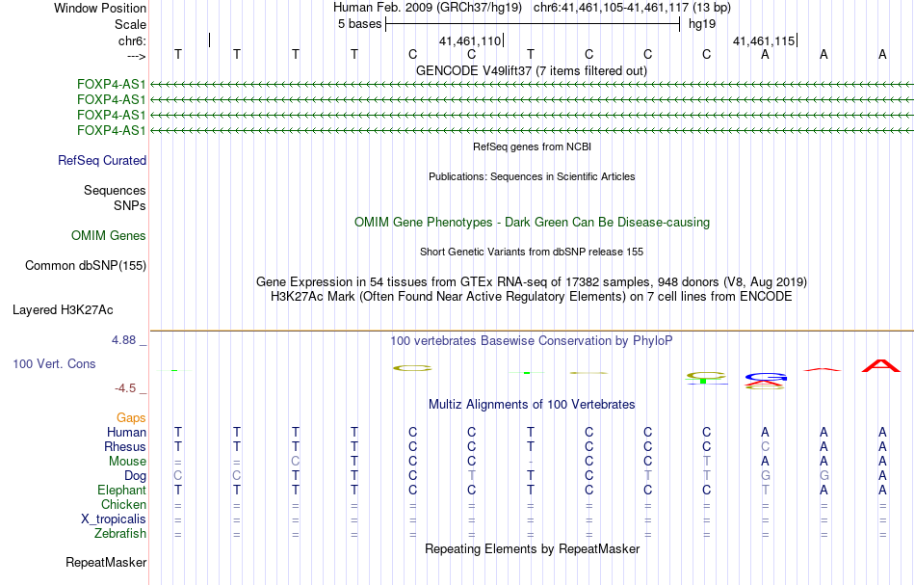
Task: Click the large red A PhyloP logo letter
Action: click(881, 366)
